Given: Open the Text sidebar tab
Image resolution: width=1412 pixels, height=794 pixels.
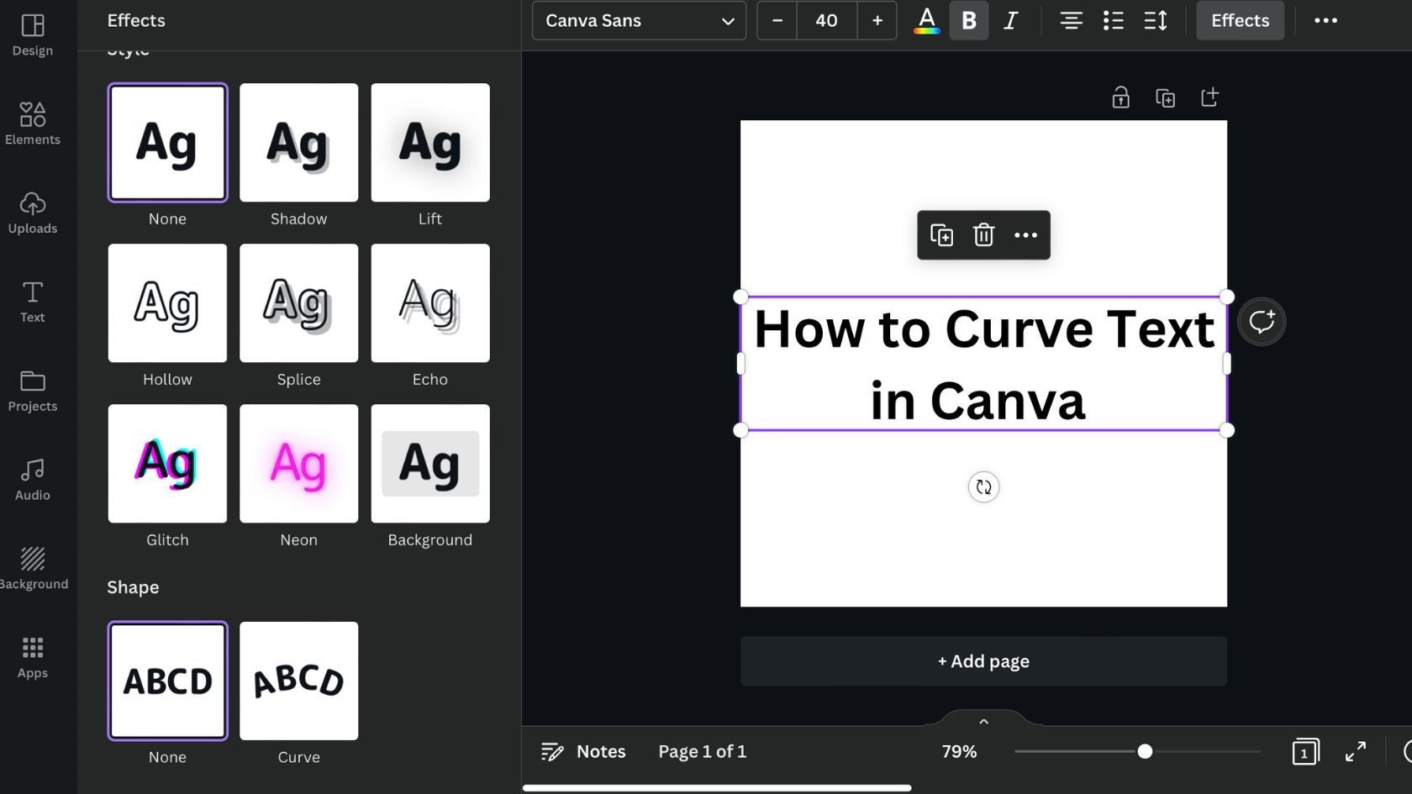Looking at the screenshot, I should [x=33, y=302].
